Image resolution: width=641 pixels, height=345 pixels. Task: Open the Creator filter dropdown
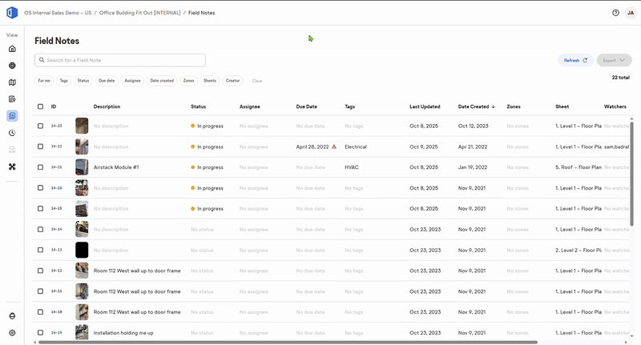pos(232,81)
